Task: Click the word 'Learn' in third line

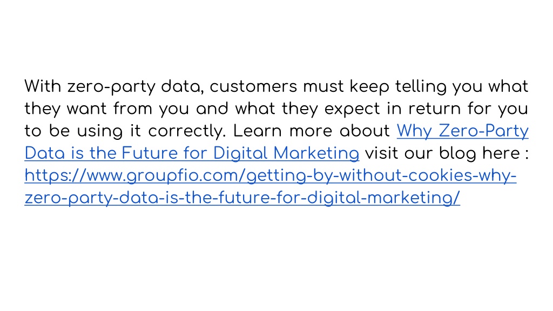Action: point(258,131)
